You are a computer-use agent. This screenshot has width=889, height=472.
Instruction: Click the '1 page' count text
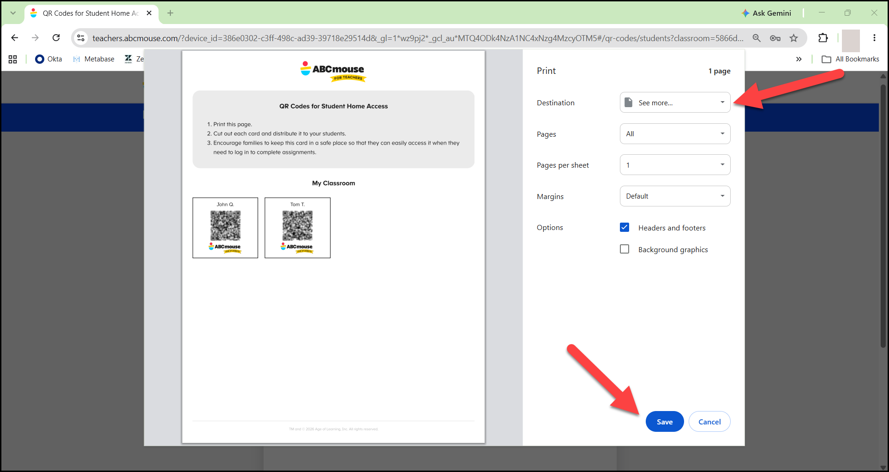coord(719,71)
